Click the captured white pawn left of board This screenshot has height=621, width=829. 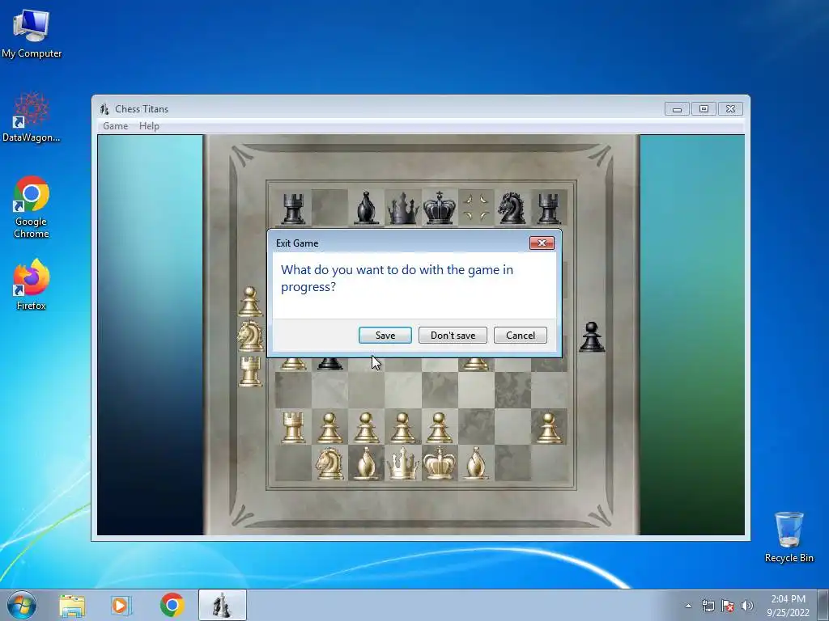[x=250, y=302]
